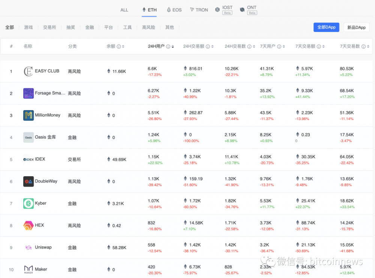Select the 高风险 category filter
375x278 pixels.
tap(149, 27)
